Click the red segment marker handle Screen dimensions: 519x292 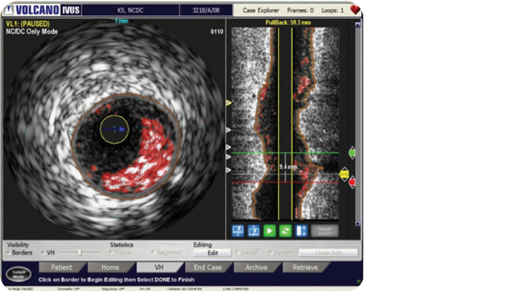(352, 182)
